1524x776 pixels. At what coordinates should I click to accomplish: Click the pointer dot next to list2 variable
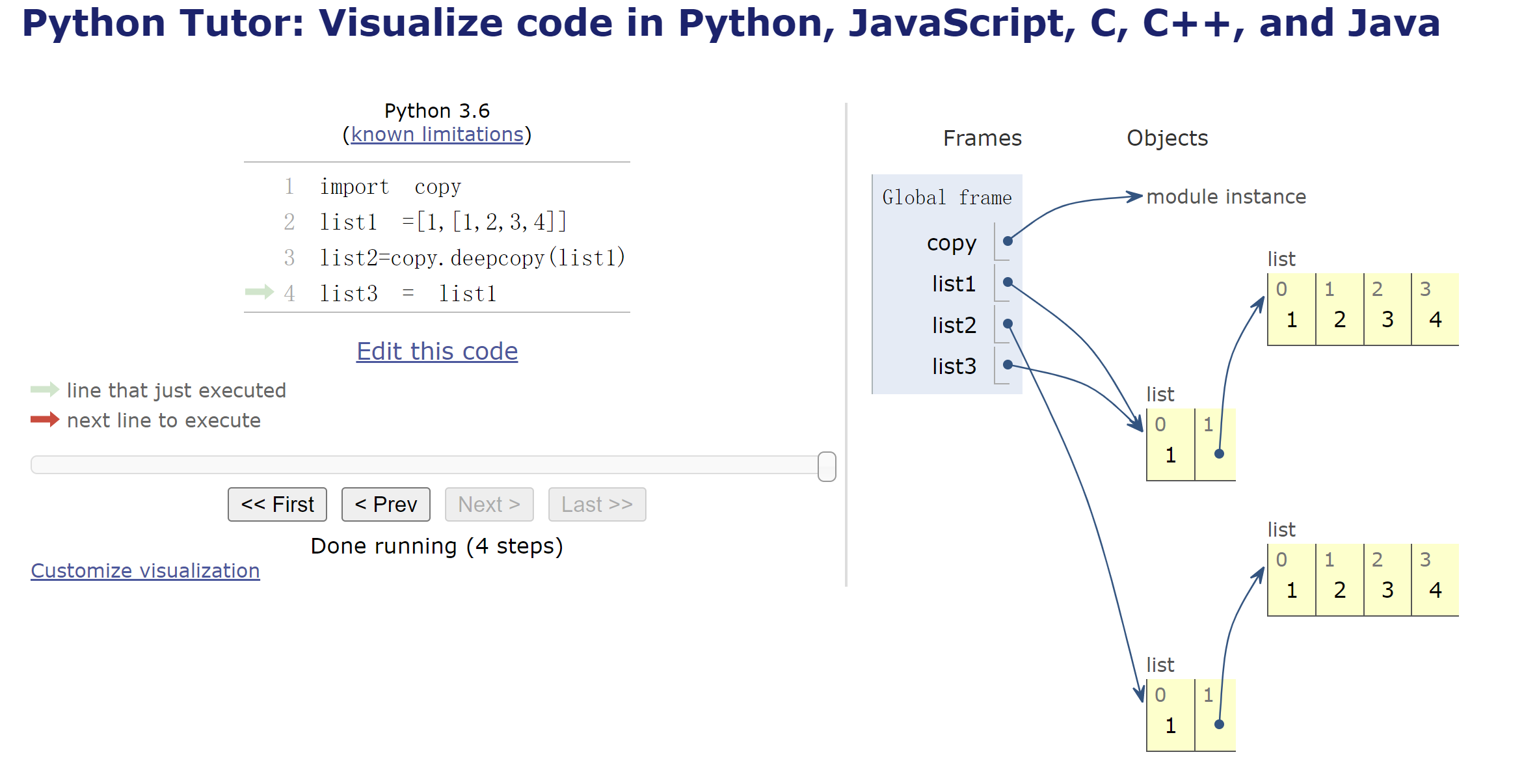(1008, 324)
